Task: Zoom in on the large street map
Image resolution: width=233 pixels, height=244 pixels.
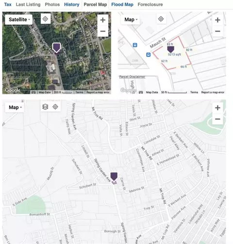Action: pos(217,108)
